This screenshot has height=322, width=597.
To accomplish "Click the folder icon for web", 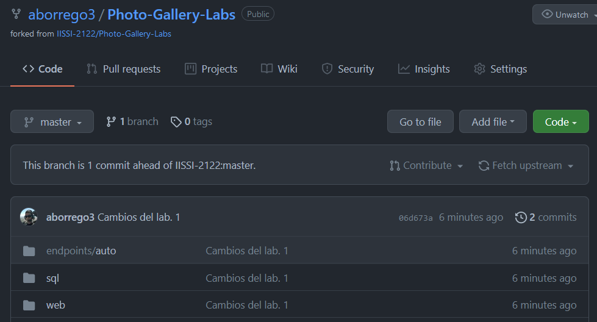I will [29, 306].
